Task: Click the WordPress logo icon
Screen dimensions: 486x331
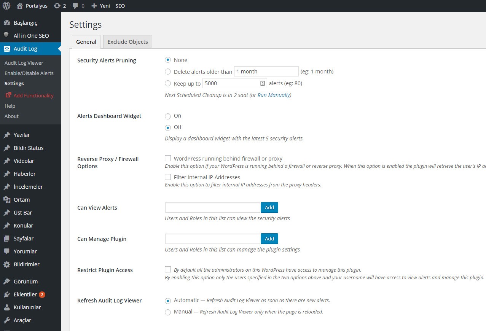Action: pyautogui.click(x=6, y=6)
